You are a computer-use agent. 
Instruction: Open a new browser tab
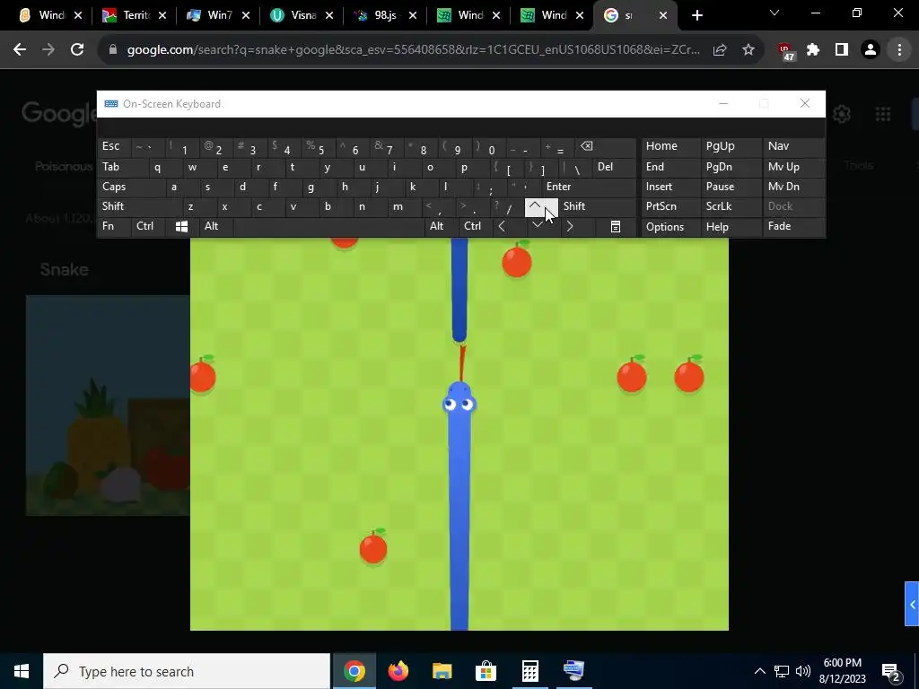696,16
